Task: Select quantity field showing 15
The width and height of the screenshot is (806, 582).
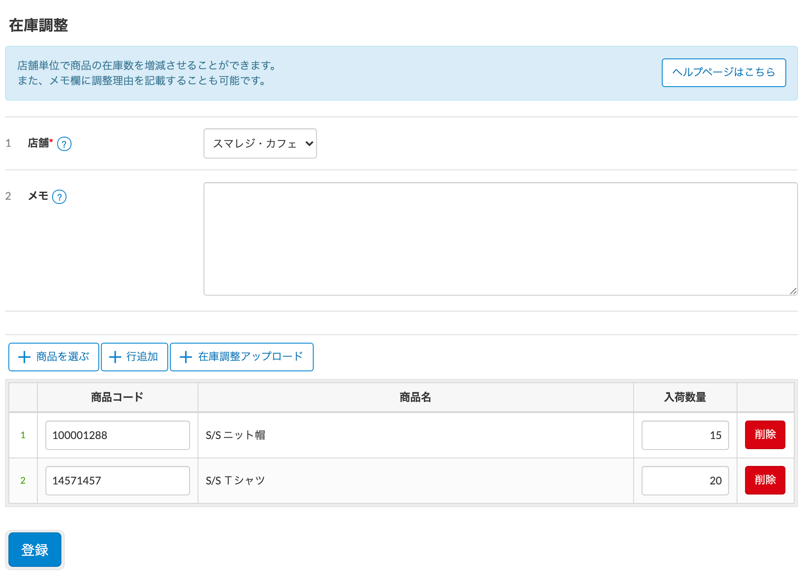Action: coord(684,435)
